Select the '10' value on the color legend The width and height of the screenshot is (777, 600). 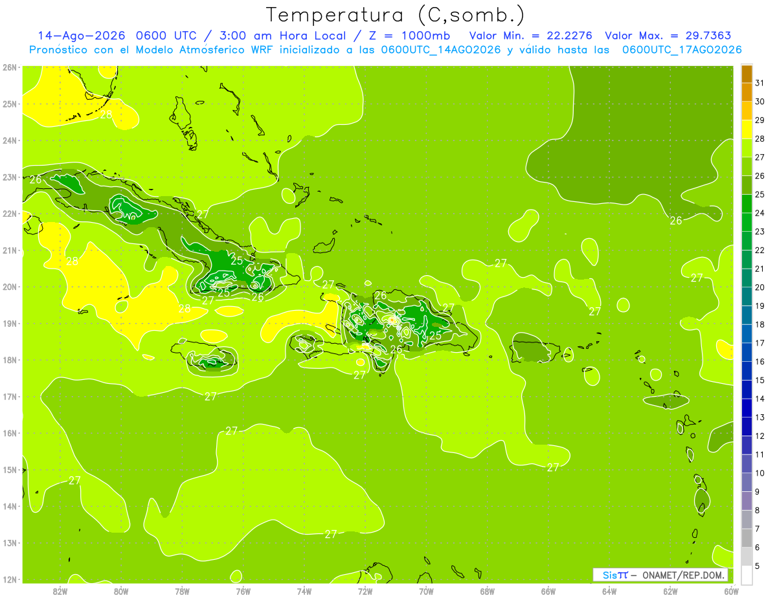(760, 473)
